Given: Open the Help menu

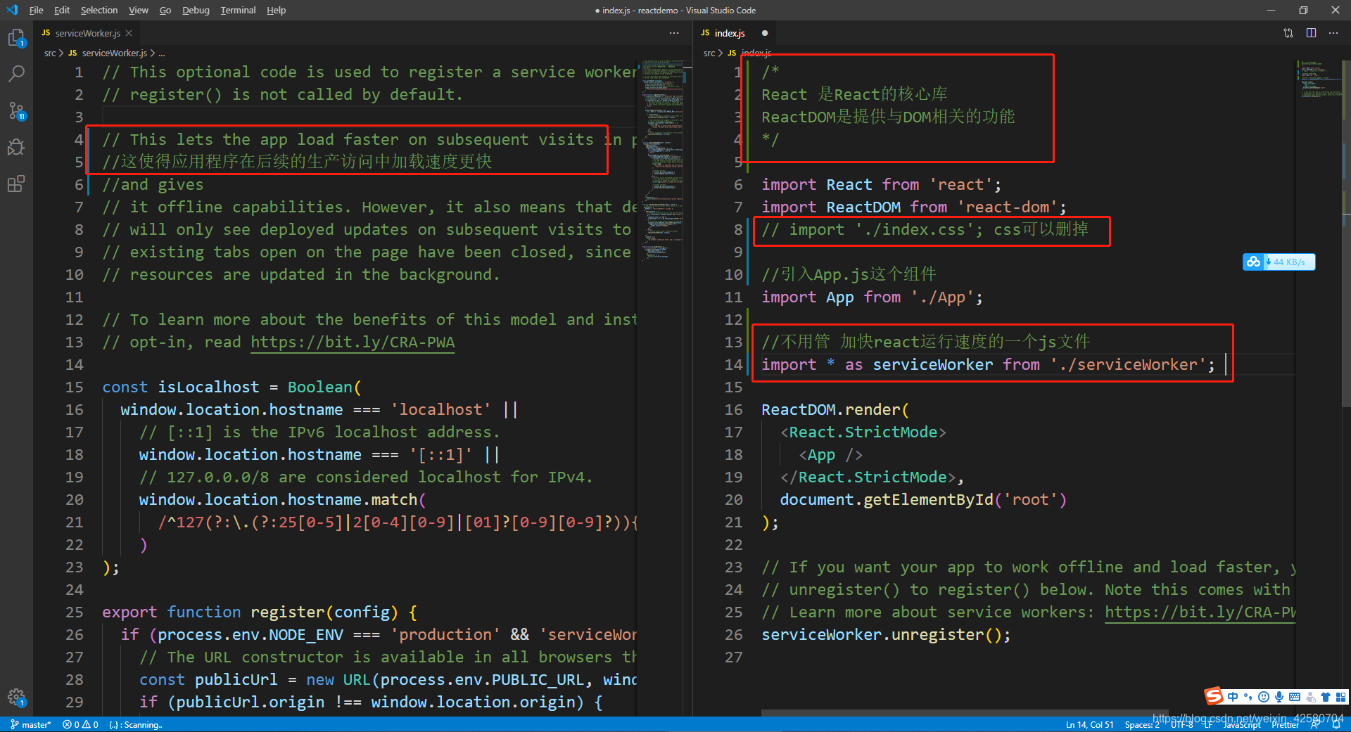Looking at the screenshot, I should click(x=276, y=10).
